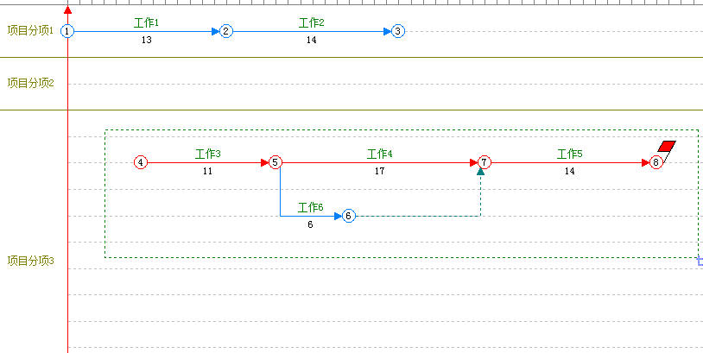Select node 7 circle
The height and width of the screenshot is (353, 703).
tap(484, 162)
